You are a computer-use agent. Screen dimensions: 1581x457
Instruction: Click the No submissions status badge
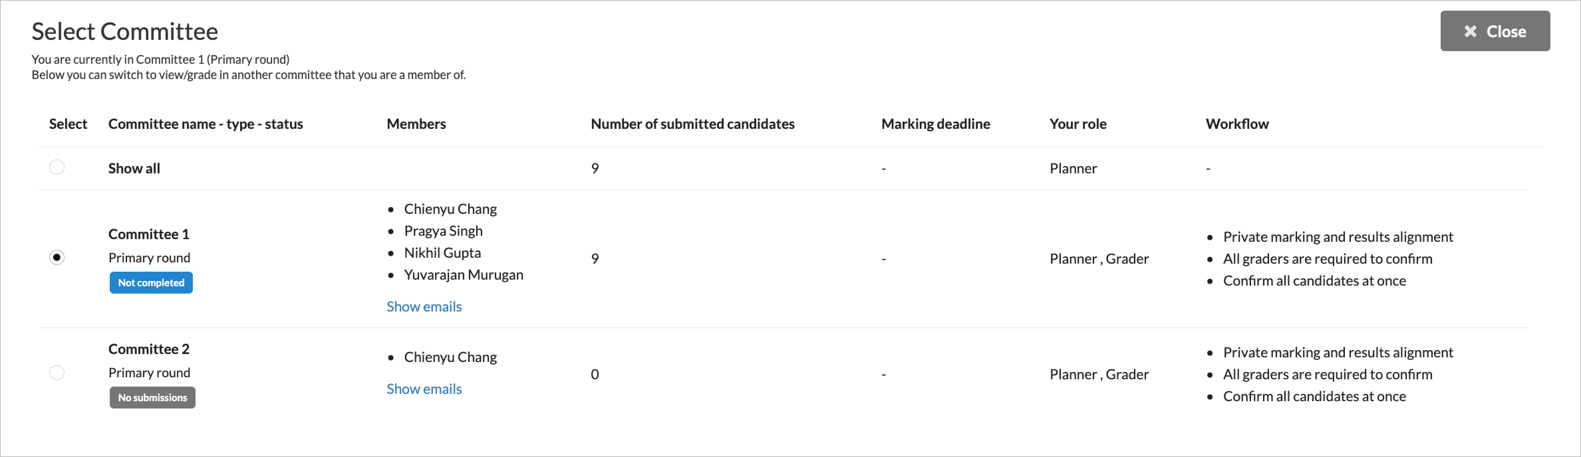pos(152,398)
